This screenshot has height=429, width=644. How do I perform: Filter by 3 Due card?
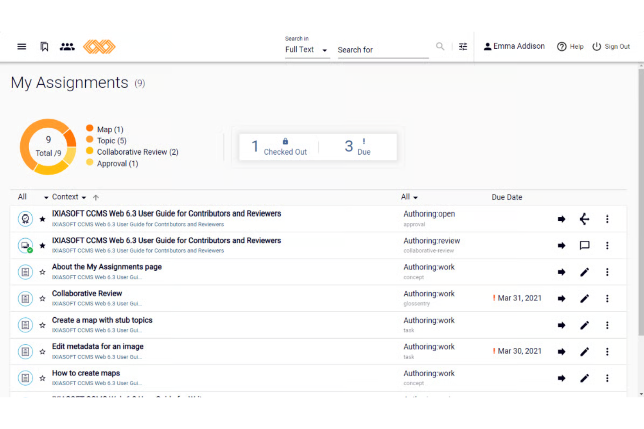point(358,146)
